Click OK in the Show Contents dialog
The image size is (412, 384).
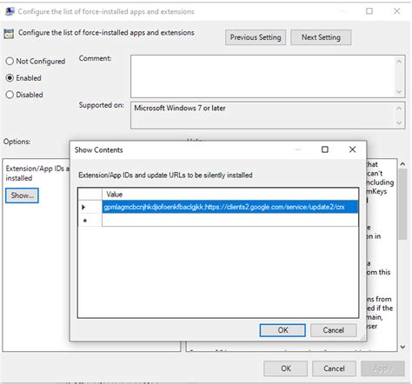point(282,330)
